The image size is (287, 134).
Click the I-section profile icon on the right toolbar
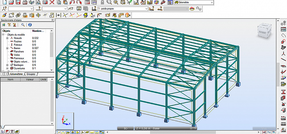(283, 92)
